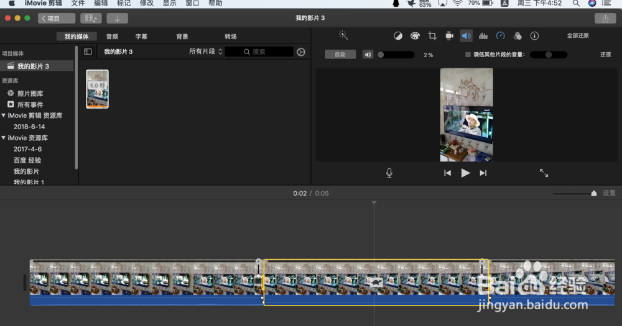Viewport: 622px width, 326px height.
Task: Switch to the 字幕 tab
Action: 141,37
